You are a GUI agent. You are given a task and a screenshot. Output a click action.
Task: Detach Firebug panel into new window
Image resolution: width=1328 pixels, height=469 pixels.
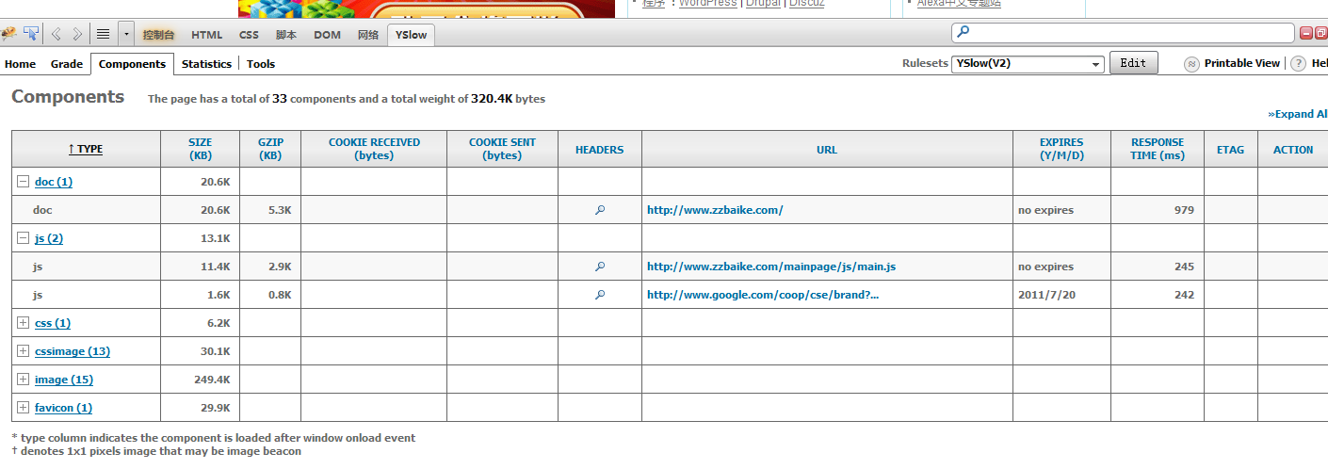click(1321, 33)
